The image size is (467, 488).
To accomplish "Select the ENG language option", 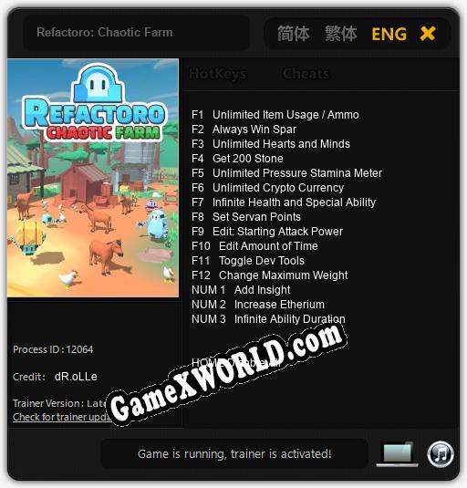I will 389,34.
